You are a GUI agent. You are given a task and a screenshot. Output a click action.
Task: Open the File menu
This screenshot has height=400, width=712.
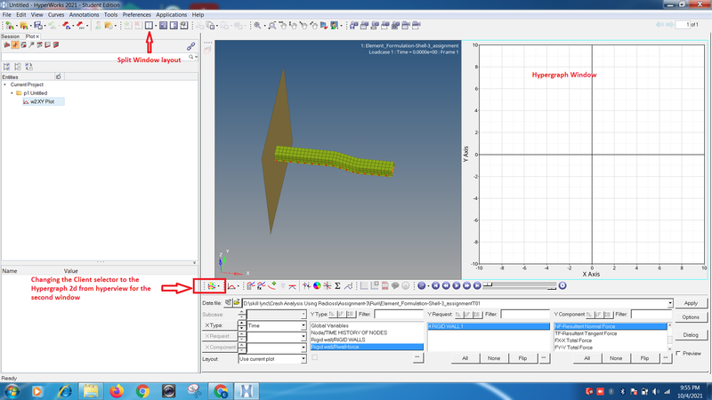(x=7, y=14)
